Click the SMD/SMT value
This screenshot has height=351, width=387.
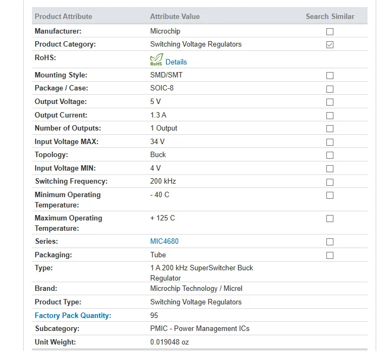click(x=166, y=75)
